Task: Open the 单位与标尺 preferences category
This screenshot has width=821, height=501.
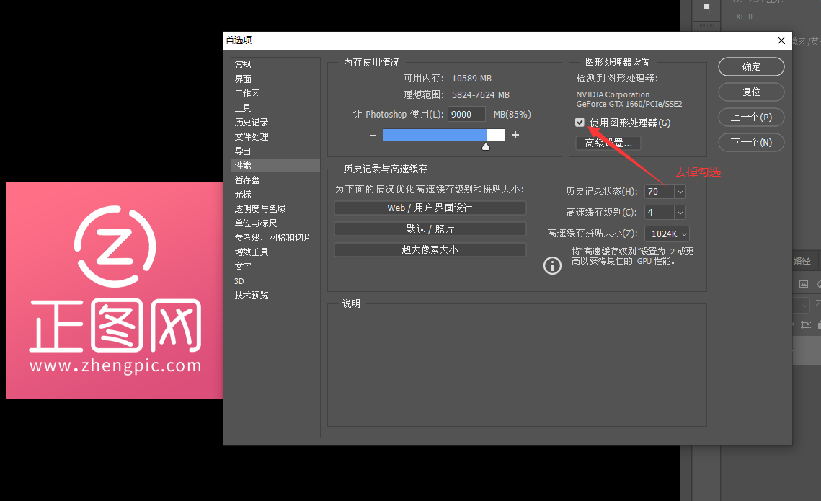Action: coord(275,223)
